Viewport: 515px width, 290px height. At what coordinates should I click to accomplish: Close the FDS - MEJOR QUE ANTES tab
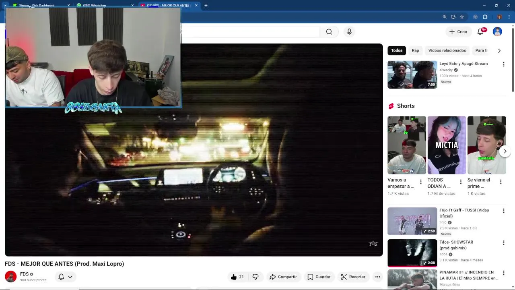pos(196,6)
